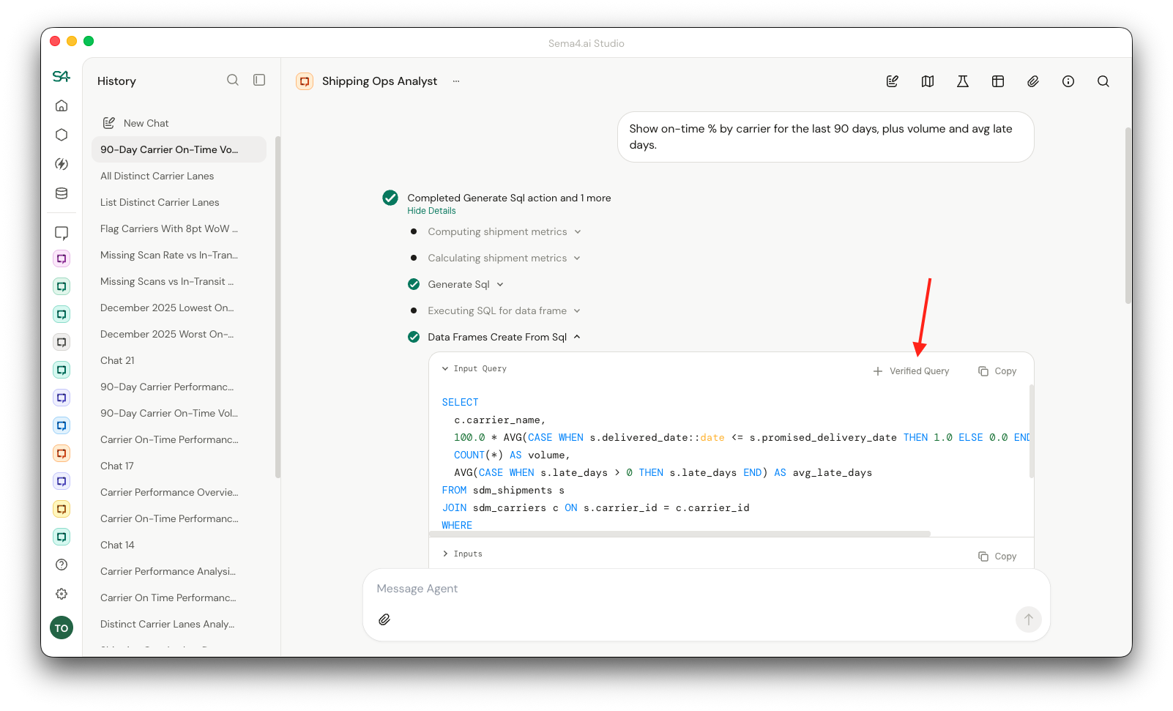Click the help question mark icon

tap(62, 565)
